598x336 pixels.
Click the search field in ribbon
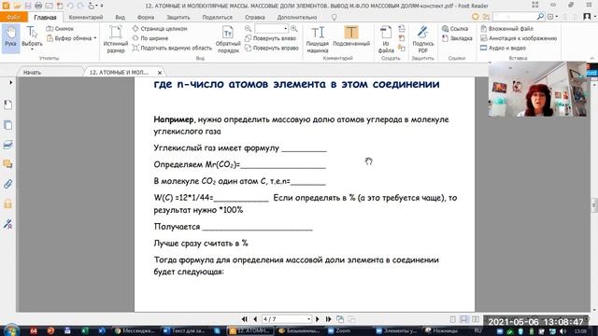click(514, 17)
